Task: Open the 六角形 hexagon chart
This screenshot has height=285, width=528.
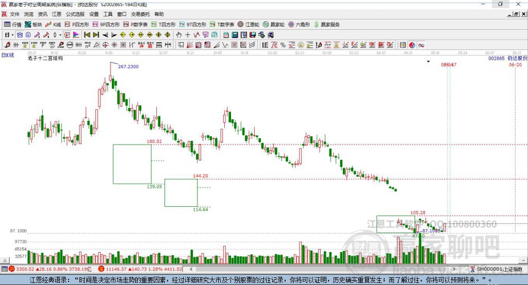Action: [299, 25]
